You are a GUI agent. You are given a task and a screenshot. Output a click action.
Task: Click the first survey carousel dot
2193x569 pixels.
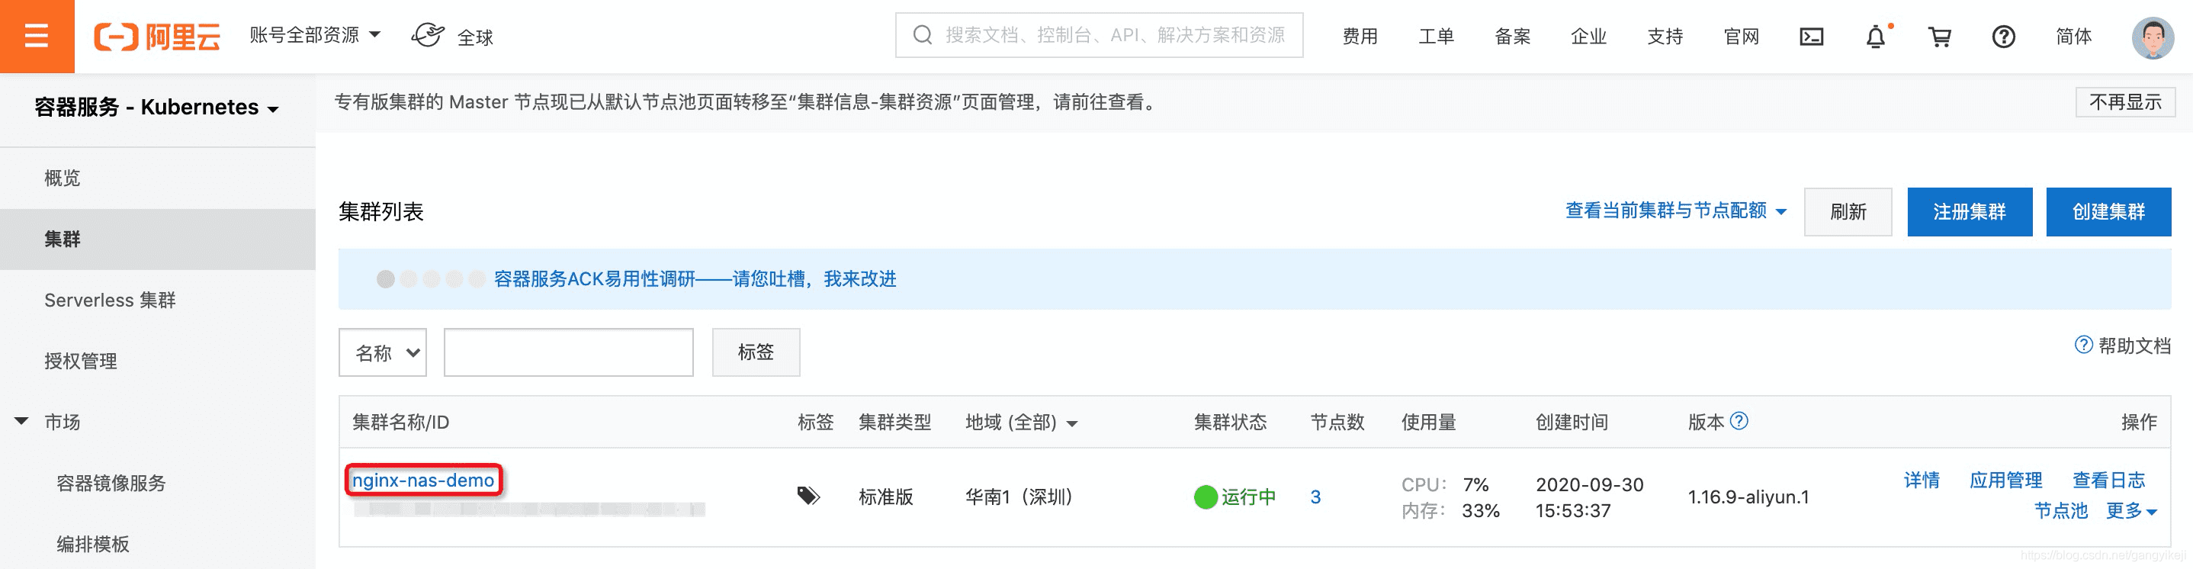pyautogui.click(x=386, y=278)
